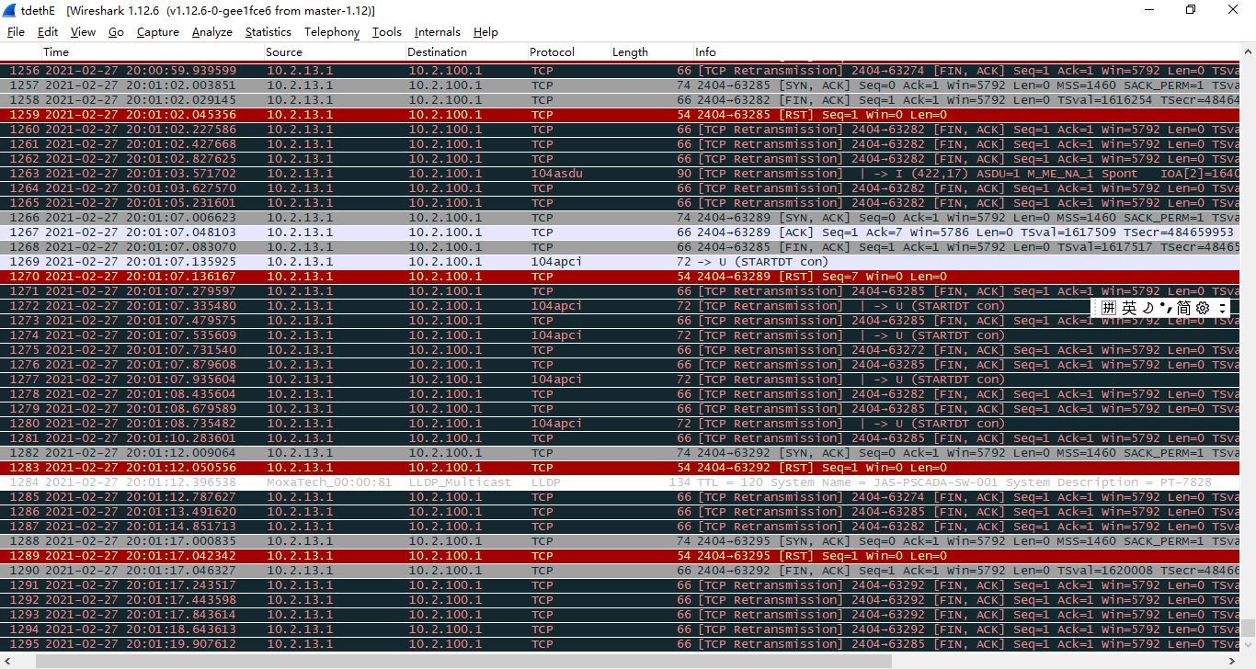Viewport: 1256px width, 669px height.
Task: Sort packets by the Destination column header
Action: [466, 52]
